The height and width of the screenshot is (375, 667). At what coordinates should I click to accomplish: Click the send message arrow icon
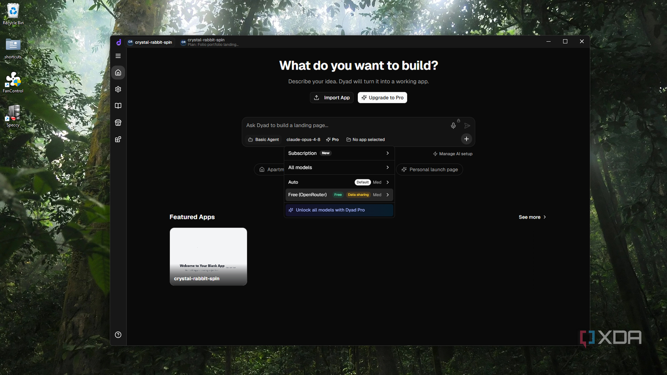467,126
